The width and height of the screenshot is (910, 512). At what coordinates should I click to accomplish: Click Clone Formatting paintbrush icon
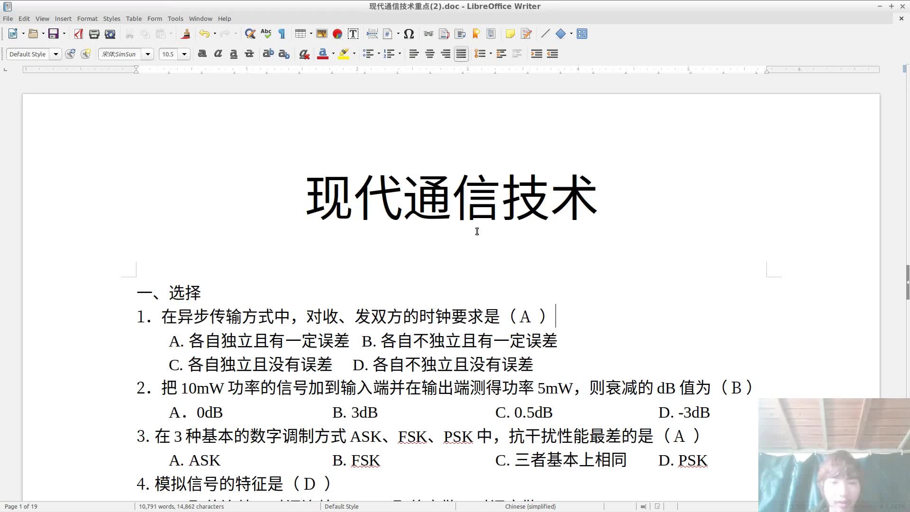coord(186,34)
